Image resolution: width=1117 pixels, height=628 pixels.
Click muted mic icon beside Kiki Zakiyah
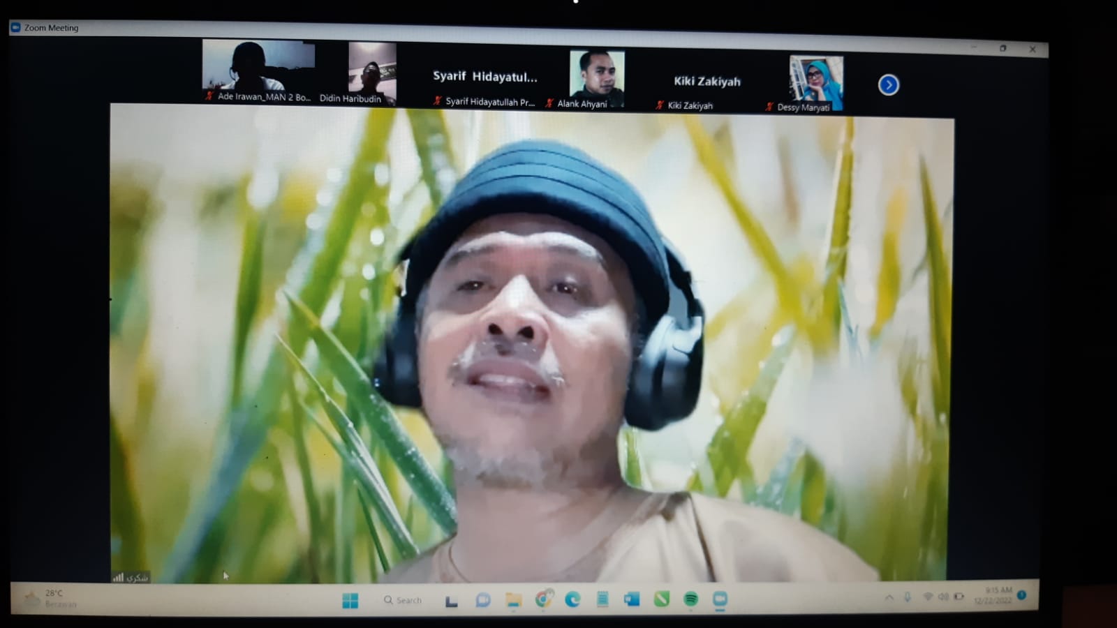click(660, 105)
